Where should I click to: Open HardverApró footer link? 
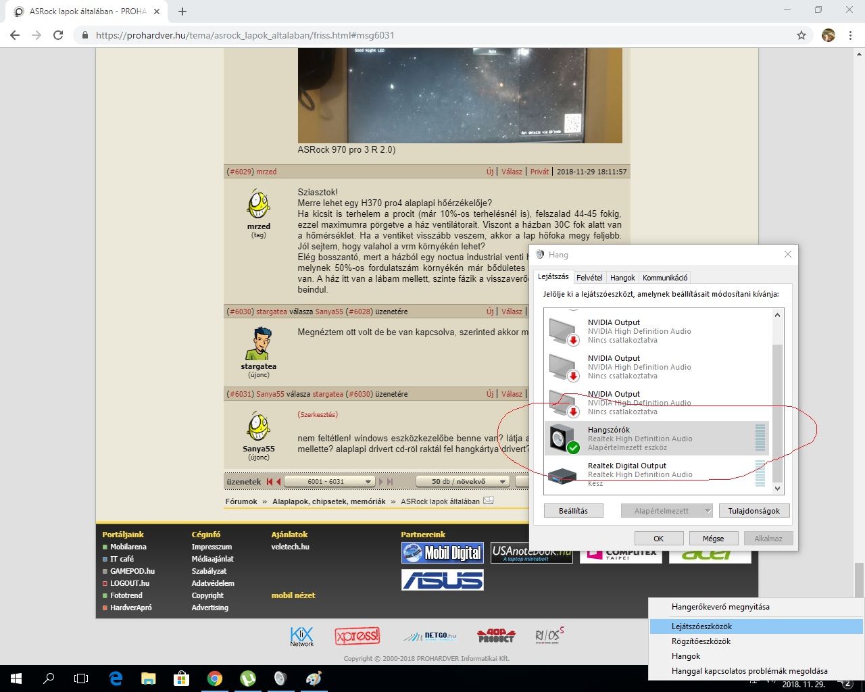pos(131,608)
